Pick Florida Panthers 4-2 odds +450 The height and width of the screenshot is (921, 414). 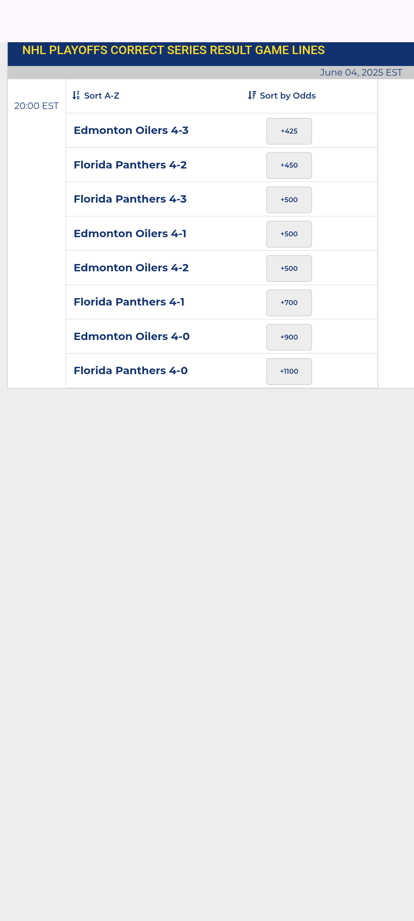(289, 165)
